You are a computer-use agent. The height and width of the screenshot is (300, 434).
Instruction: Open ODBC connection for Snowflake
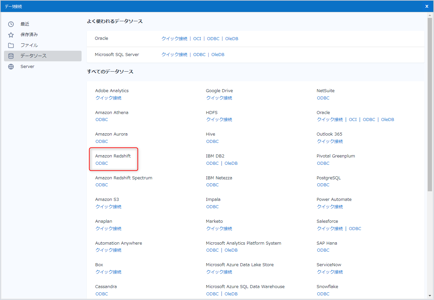coord(323,294)
